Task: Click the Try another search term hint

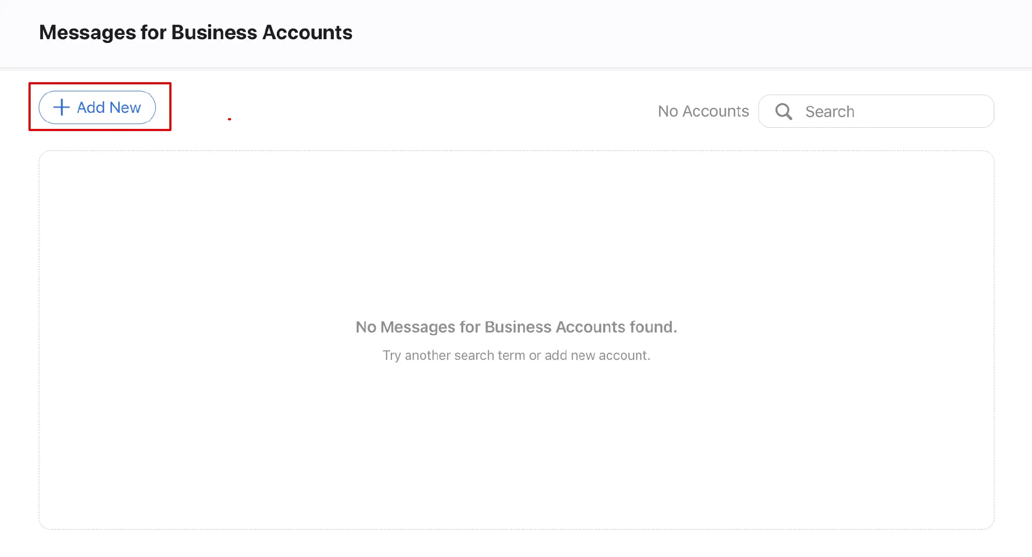Action: pos(516,356)
